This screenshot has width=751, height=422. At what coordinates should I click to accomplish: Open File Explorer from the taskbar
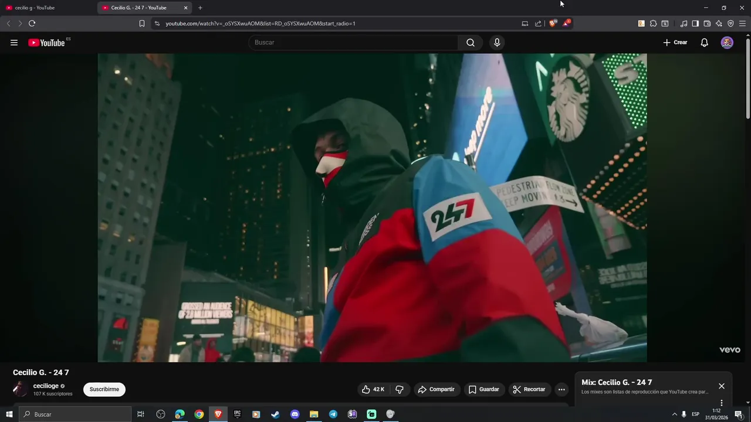pos(314,414)
